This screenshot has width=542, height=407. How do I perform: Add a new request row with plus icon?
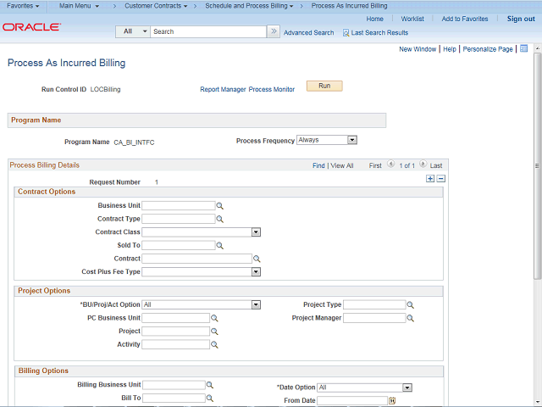coord(430,179)
